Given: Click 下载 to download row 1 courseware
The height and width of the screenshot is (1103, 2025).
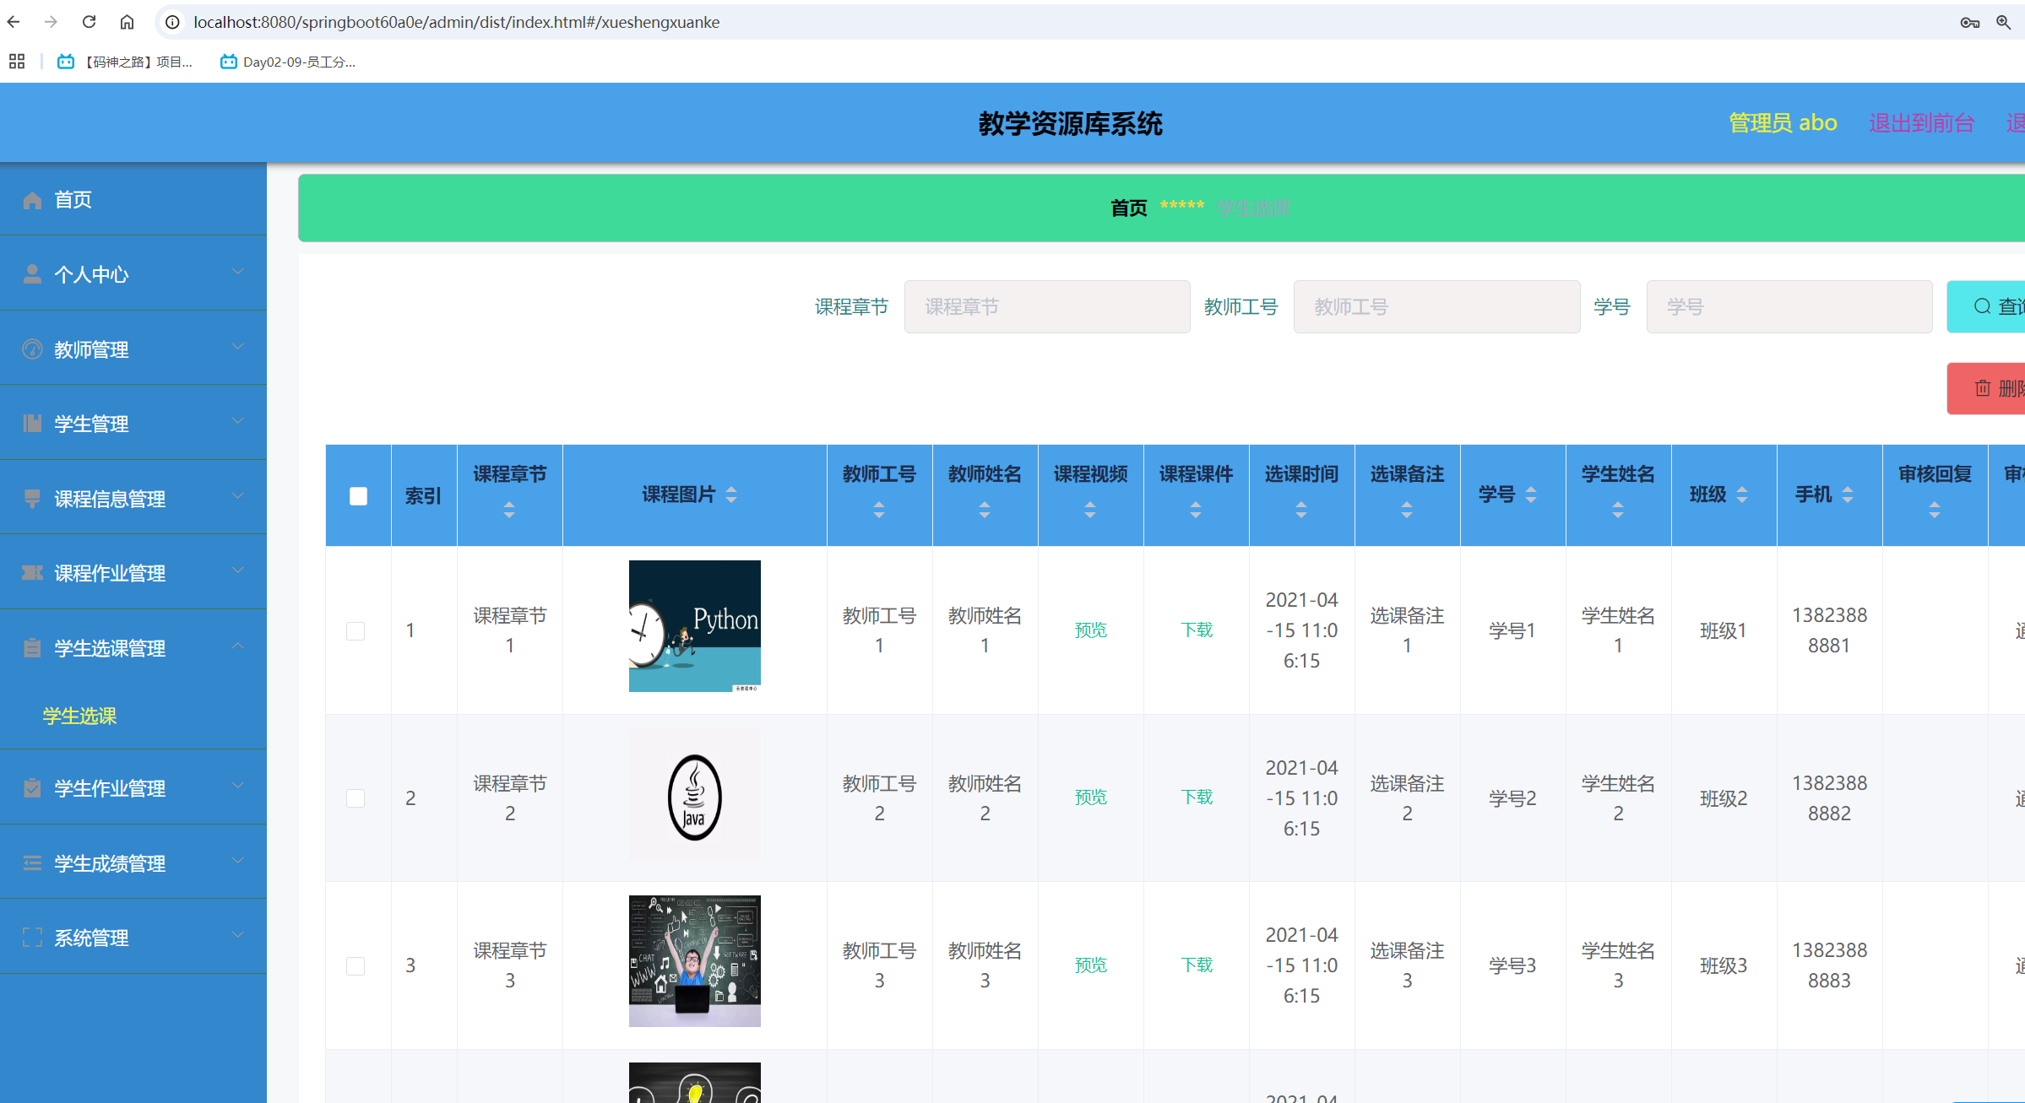Looking at the screenshot, I should (x=1196, y=630).
